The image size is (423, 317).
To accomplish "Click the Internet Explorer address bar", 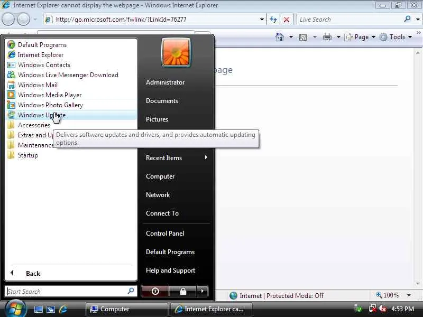I will [x=155, y=20].
